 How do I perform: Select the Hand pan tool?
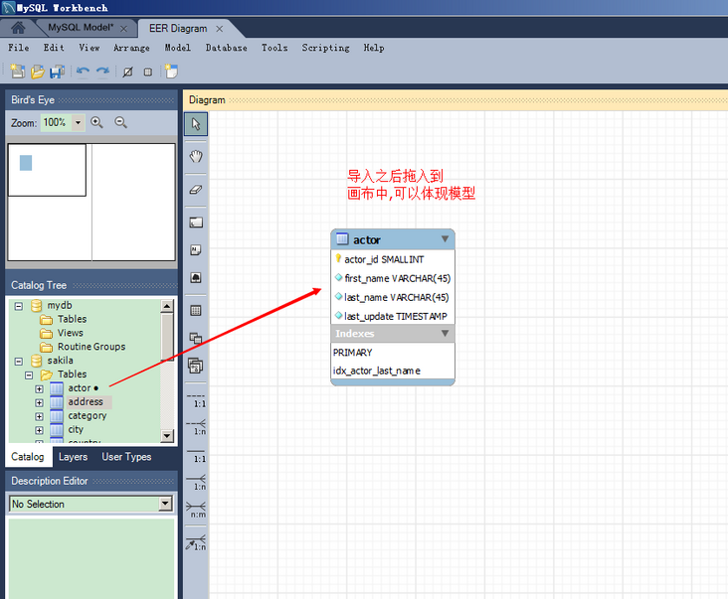(196, 156)
